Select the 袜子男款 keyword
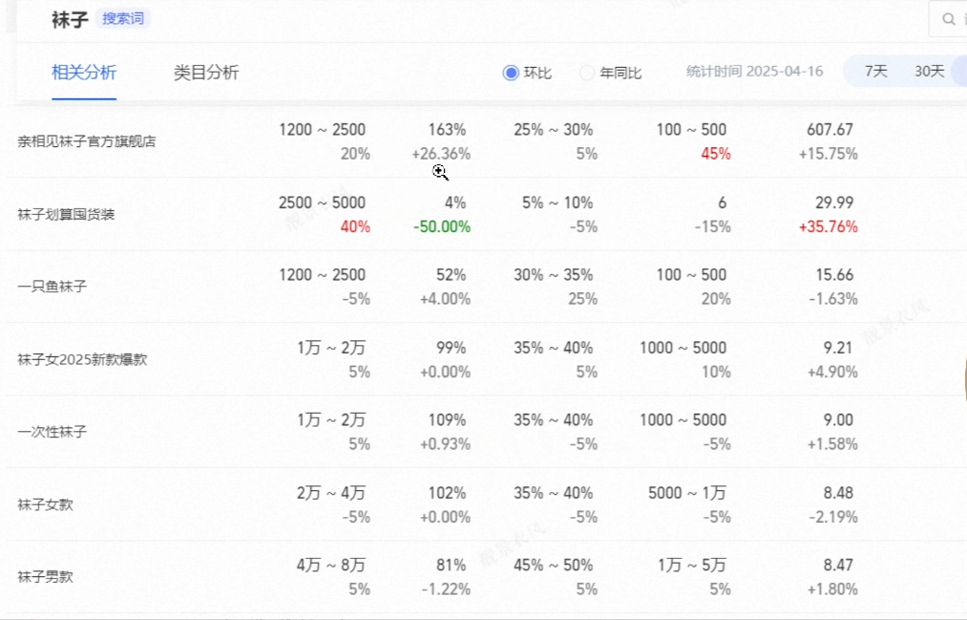967x620 pixels. click(45, 576)
